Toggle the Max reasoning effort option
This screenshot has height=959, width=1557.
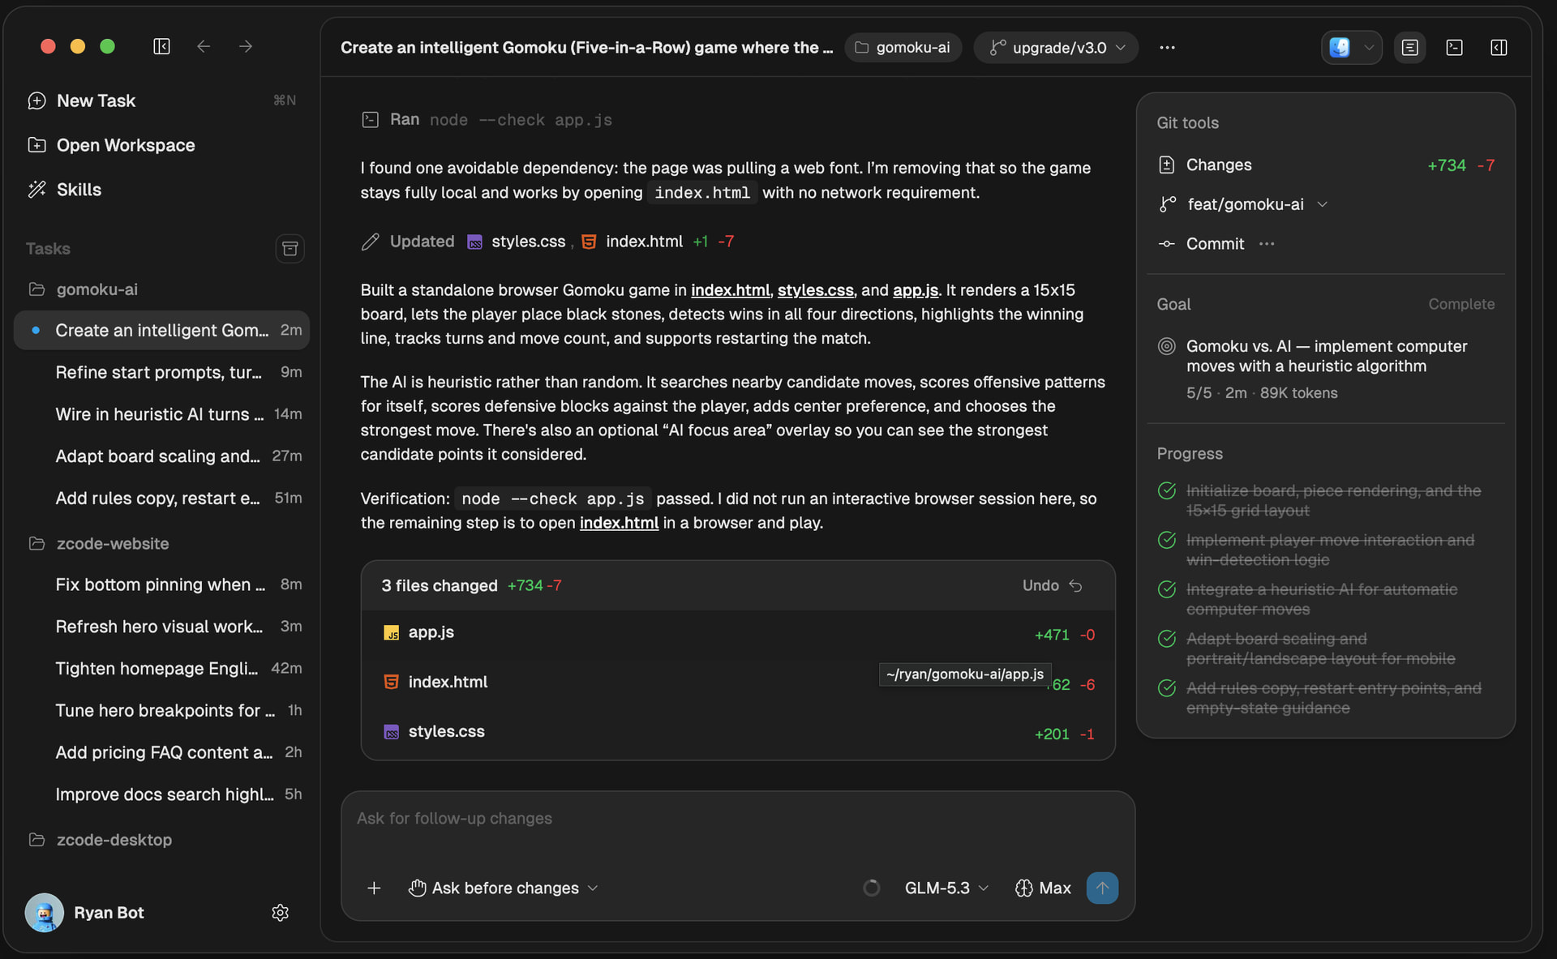pyautogui.click(x=1043, y=888)
